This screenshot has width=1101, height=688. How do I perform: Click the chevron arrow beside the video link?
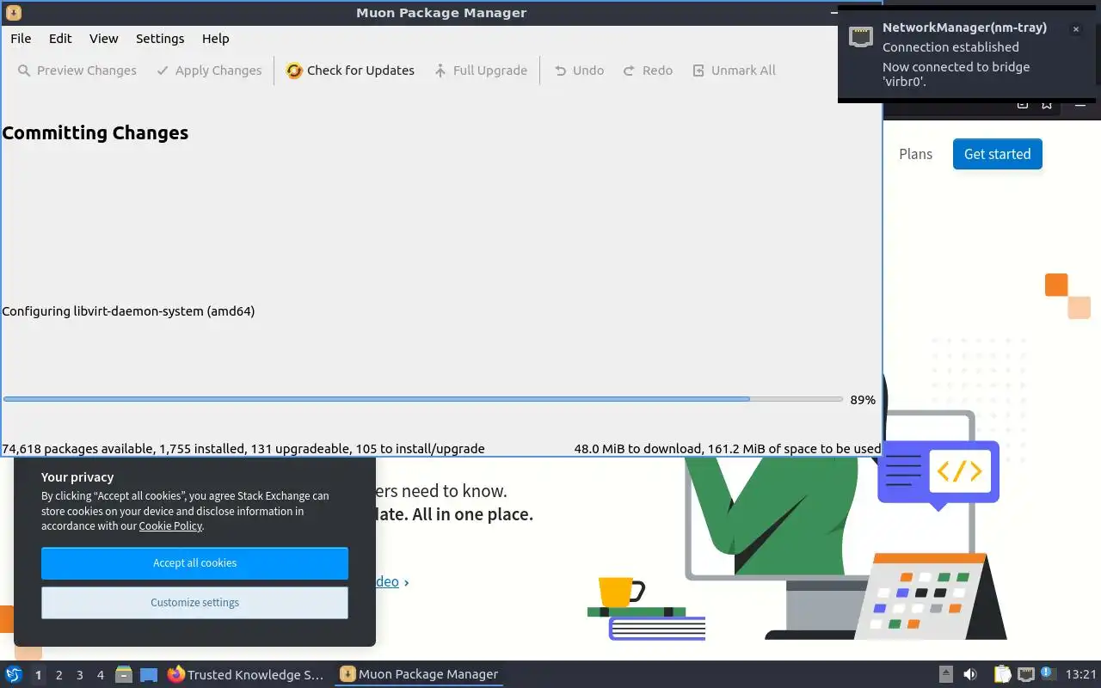pos(407,582)
